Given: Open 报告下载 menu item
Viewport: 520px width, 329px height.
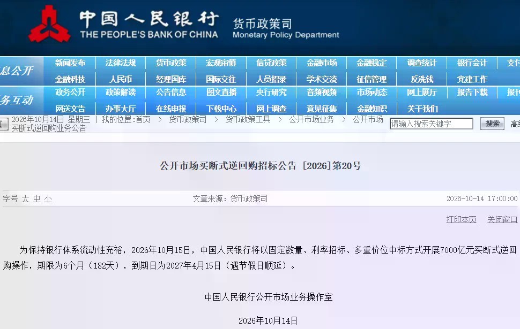Looking at the screenshot, I should click(x=472, y=92).
